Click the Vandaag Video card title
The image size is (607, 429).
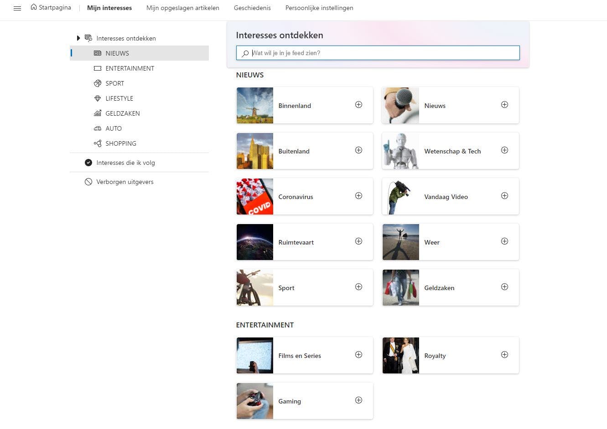(446, 197)
